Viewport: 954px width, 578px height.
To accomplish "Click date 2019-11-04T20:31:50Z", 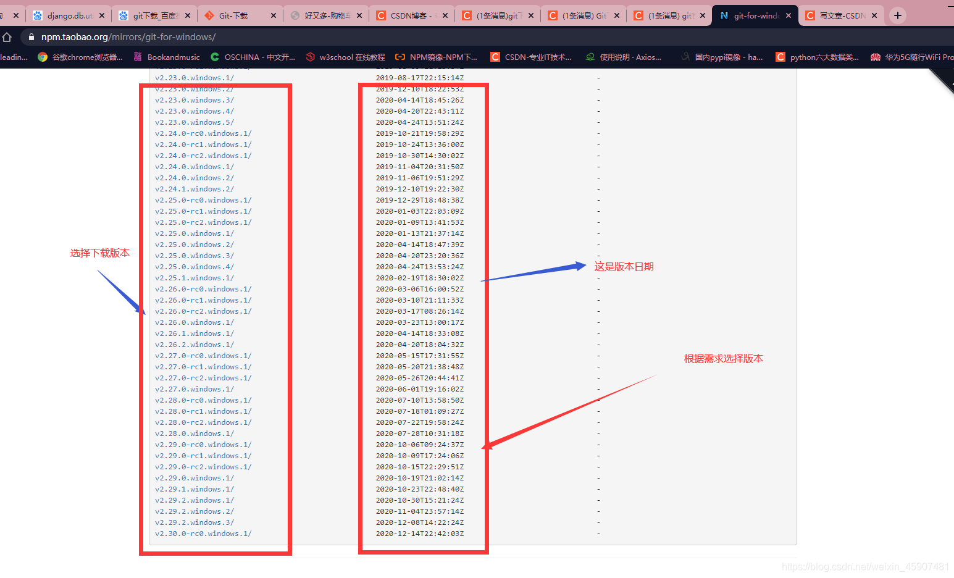I will (x=420, y=167).
